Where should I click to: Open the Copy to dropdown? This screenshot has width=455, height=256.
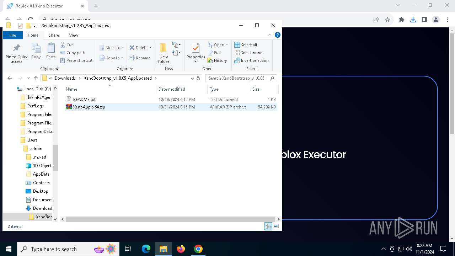click(111, 58)
